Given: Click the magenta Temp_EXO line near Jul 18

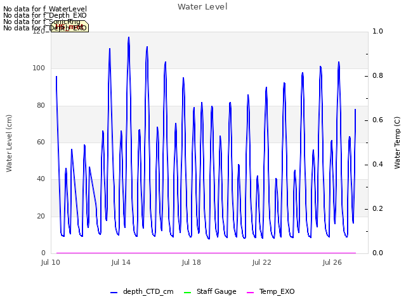Looking at the screenshot, I should [x=192, y=253].
